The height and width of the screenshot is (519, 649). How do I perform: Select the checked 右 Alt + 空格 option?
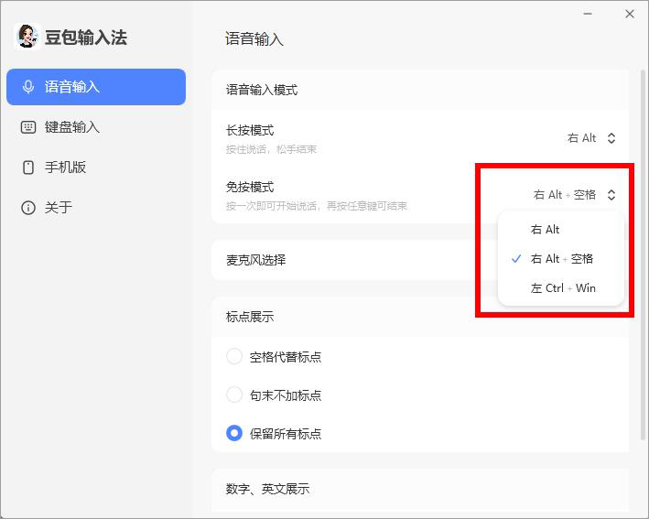561,259
